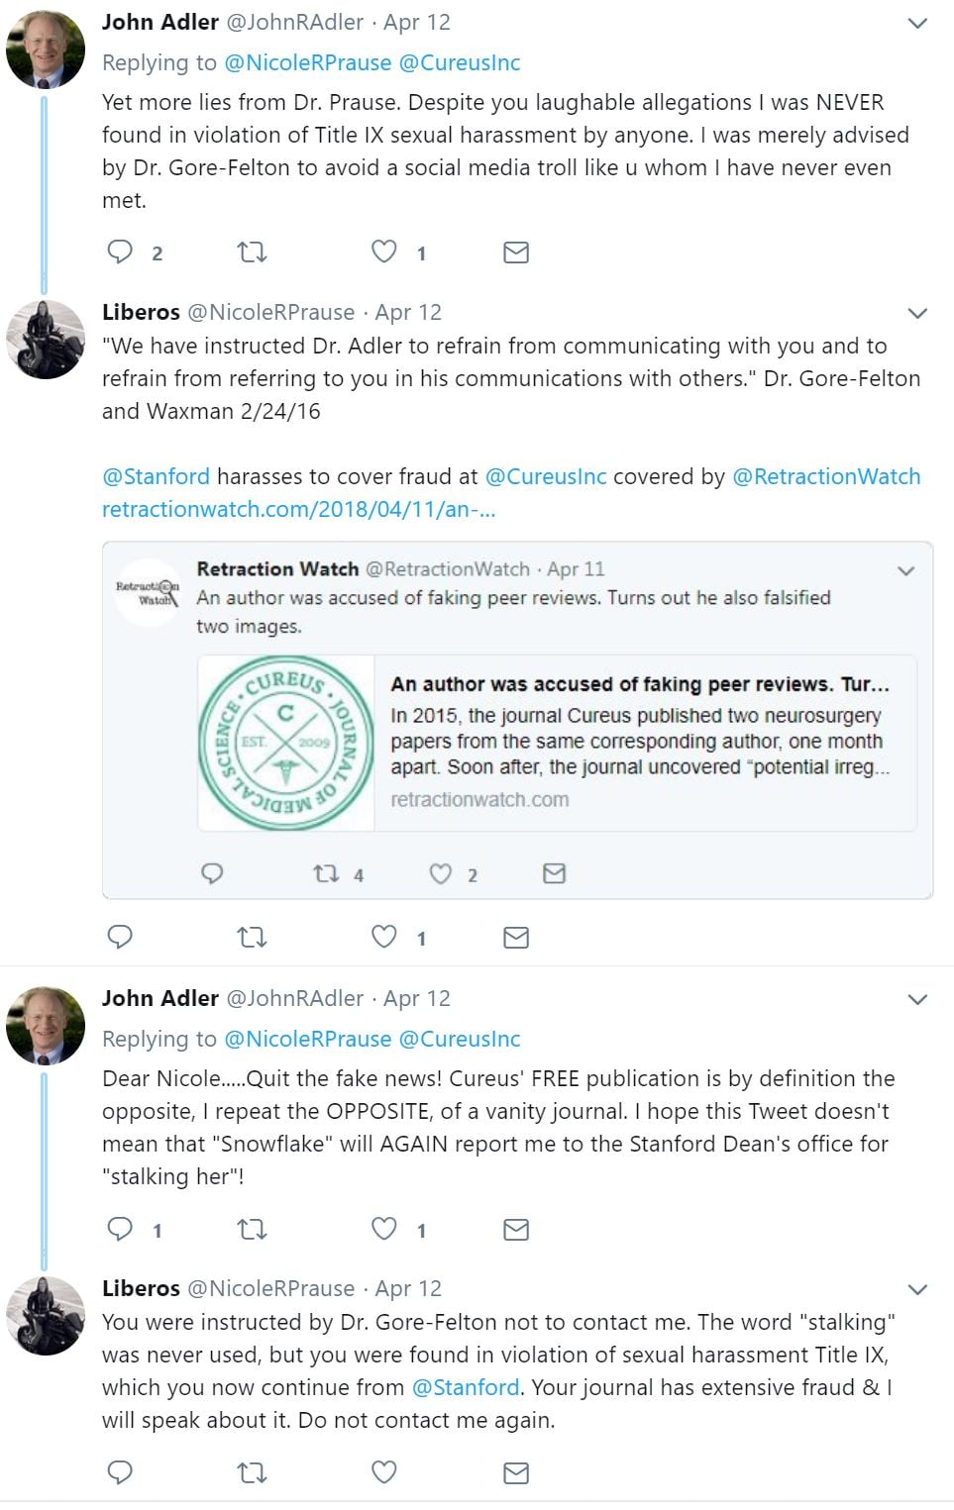Screen dimensions: 954x1510
Task: Retweet John Adler's 'Dear Nicole' tweet
Action: 252,1229
